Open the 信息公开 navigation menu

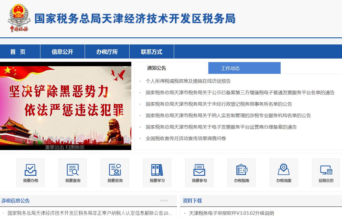(x=62, y=52)
